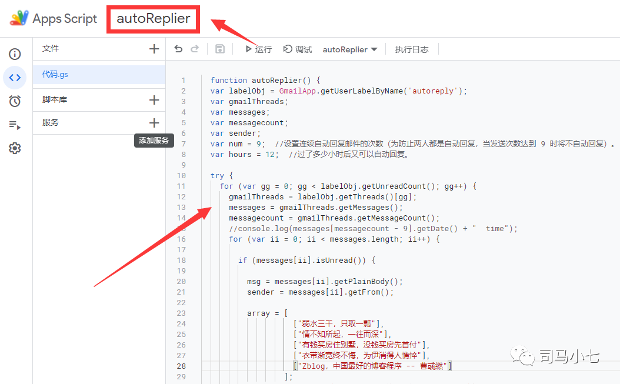Click line number 28 in the gutter

(x=182, y=366)
